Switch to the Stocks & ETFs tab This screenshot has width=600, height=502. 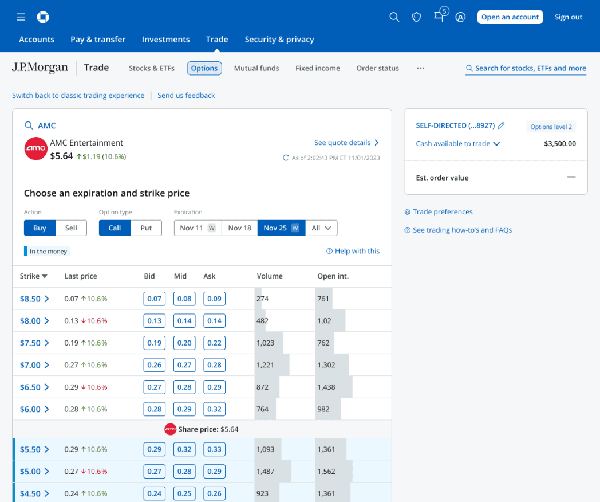pyautogui.click(x=152, y=68)
